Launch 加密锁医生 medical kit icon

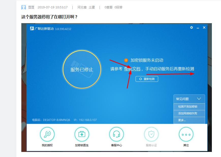click(x=82, y=134)
